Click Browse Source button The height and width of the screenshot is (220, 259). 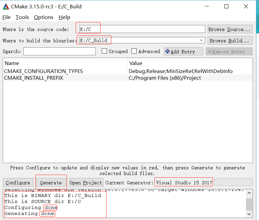[x=230, y=29]
